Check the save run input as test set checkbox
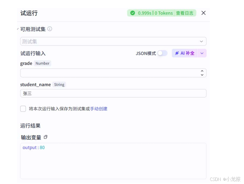This screenshot has height=184, width=244. coord(23,109)
